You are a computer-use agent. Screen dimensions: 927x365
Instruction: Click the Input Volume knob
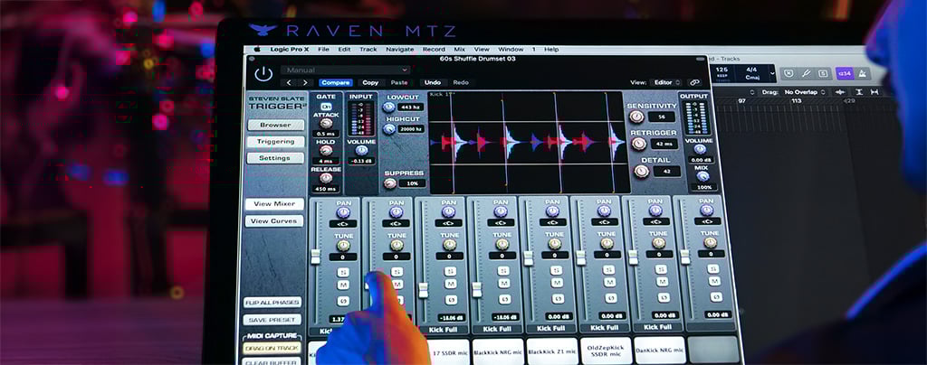point(361,150)
